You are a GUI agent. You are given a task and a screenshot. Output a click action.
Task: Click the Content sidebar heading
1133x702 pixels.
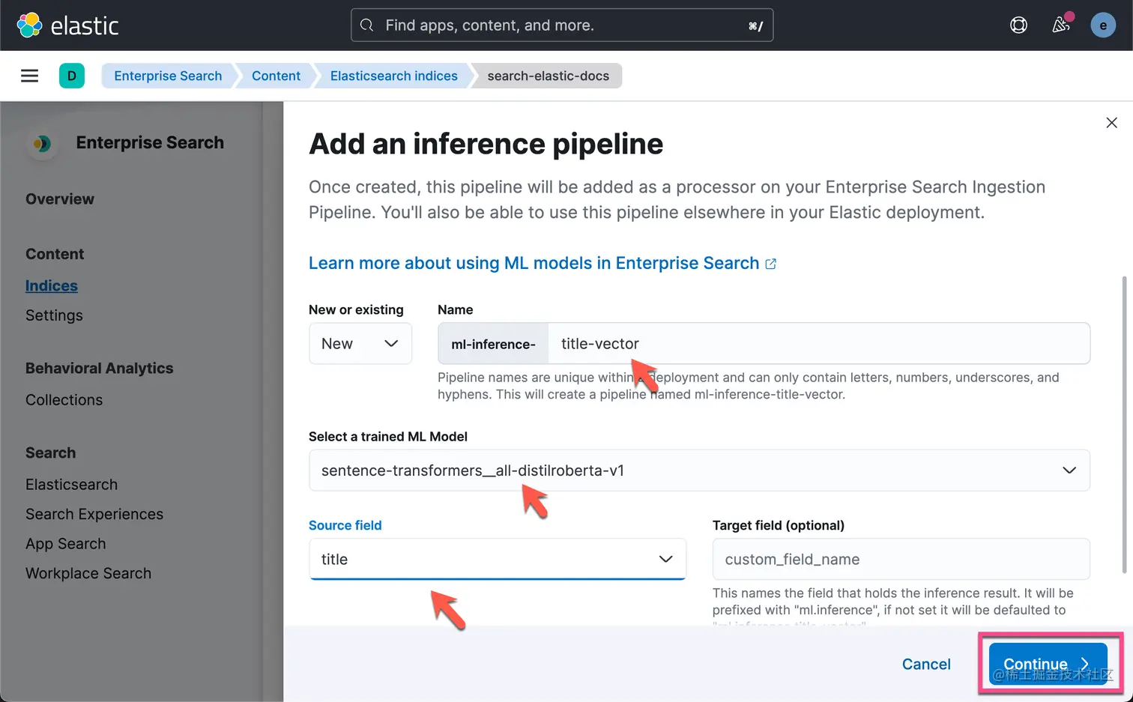click(x=55, y=254)
